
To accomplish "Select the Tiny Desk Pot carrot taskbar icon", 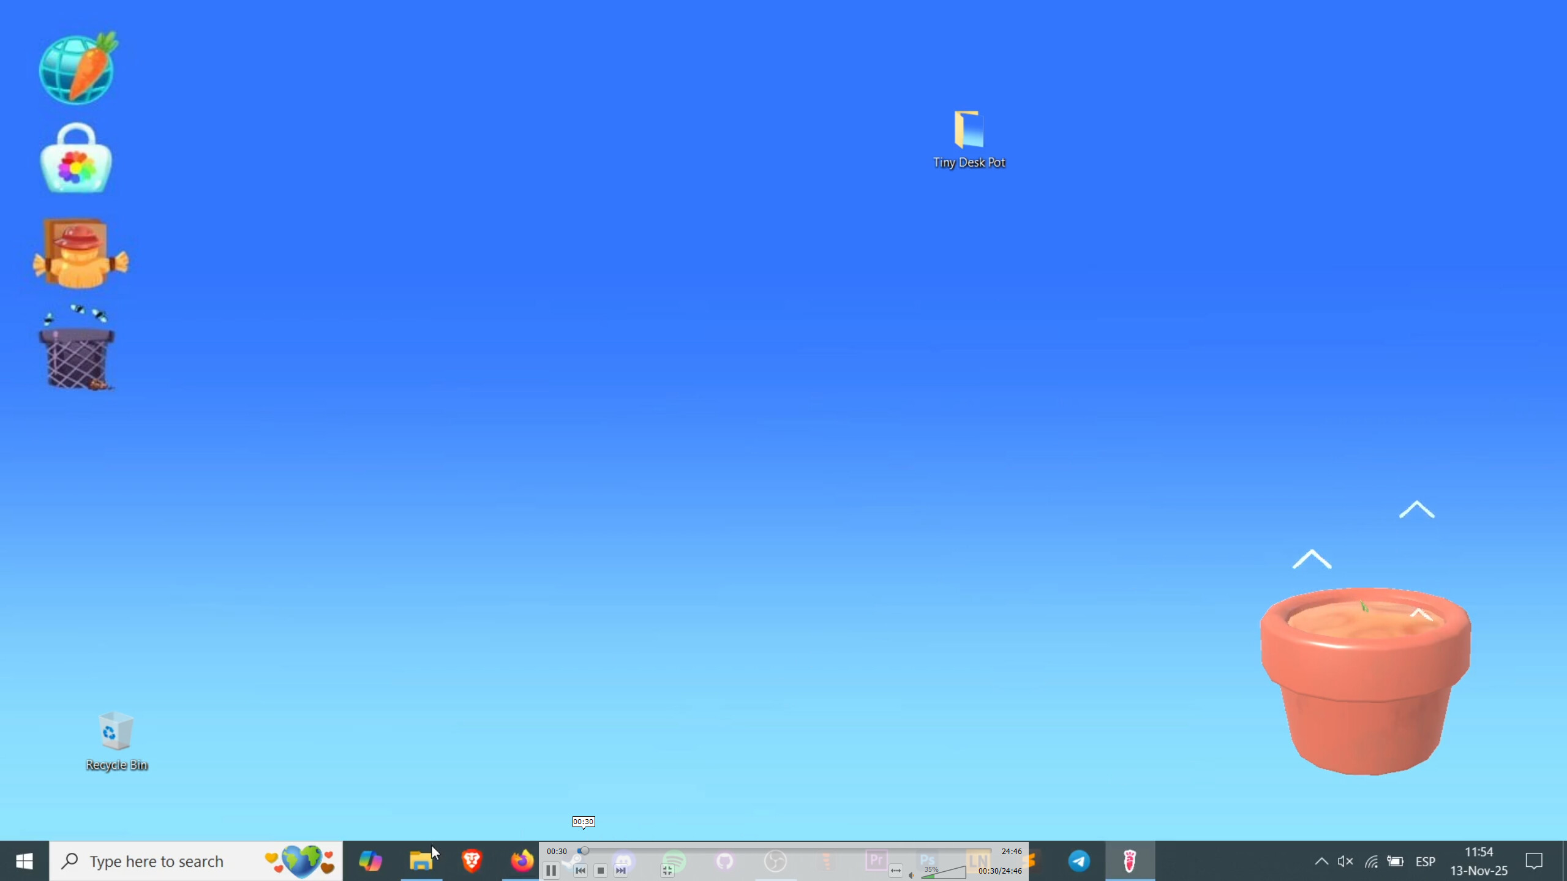I will (x=1129, y=860).
